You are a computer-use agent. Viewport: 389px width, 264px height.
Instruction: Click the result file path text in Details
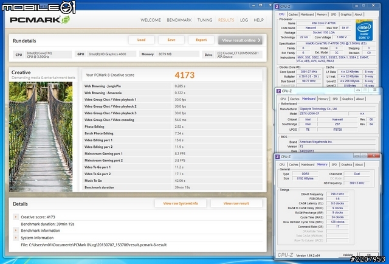tap(94, 245)
